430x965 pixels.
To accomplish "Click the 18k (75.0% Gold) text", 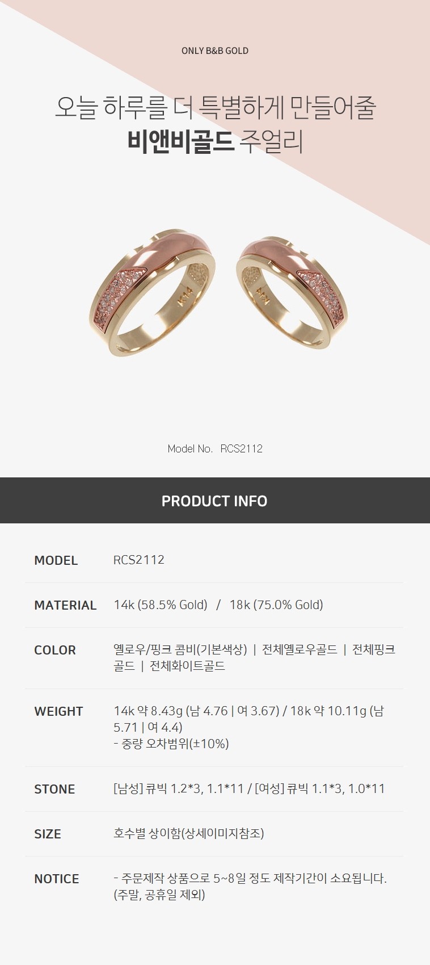I will click(x=276, y=605).
